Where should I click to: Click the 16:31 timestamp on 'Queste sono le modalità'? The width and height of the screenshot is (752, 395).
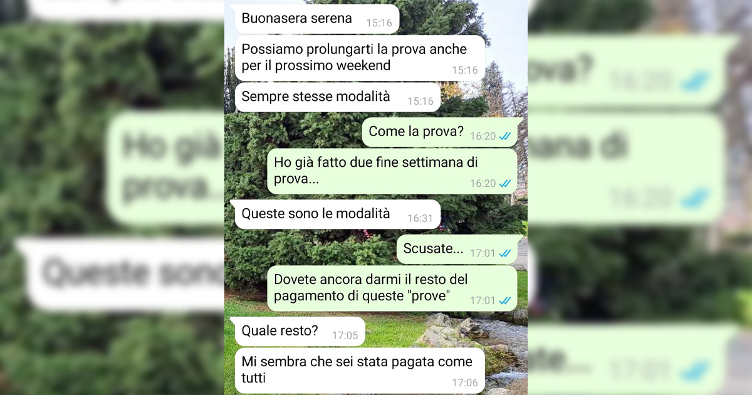[420, 219]
